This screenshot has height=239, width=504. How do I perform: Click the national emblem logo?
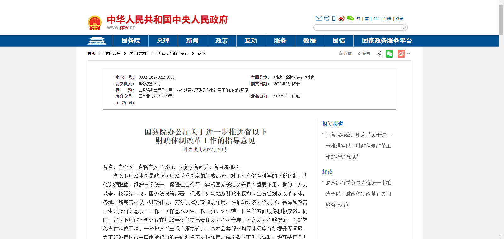[94, 23]
